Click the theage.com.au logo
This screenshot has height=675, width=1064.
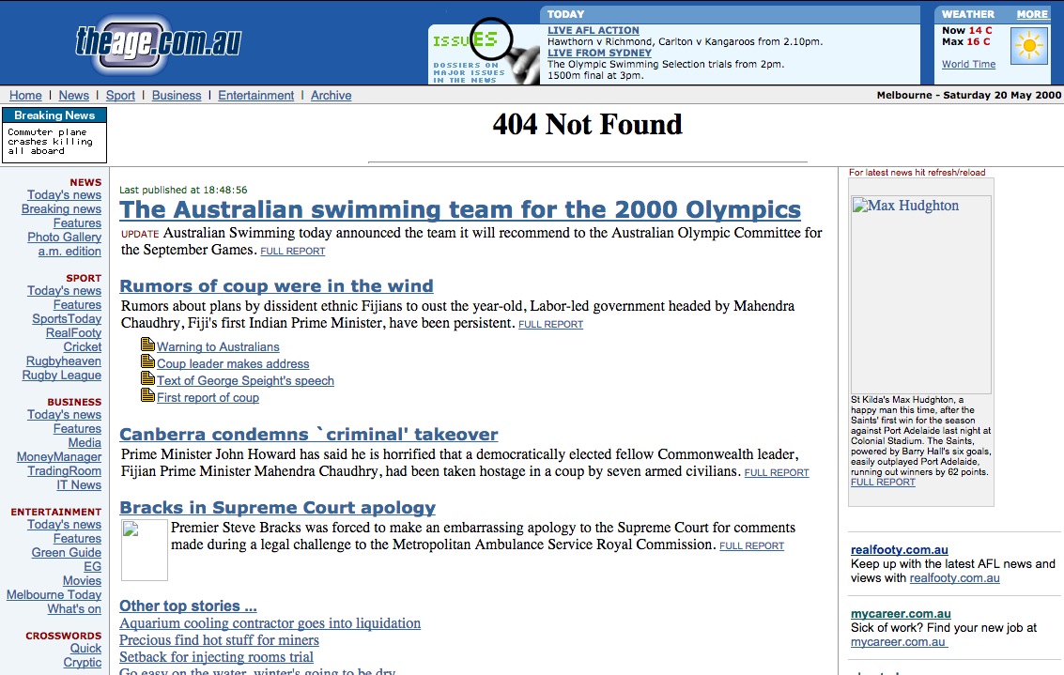158,44
